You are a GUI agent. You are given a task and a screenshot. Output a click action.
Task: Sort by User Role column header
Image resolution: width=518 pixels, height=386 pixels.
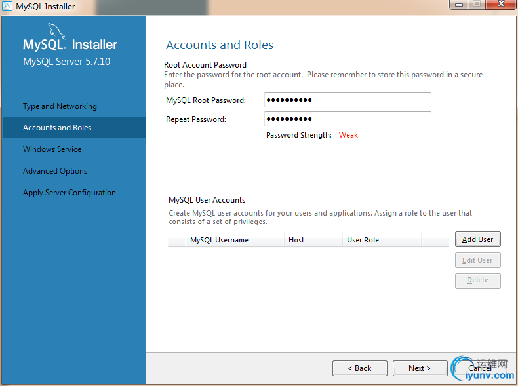tap(382, 240)
